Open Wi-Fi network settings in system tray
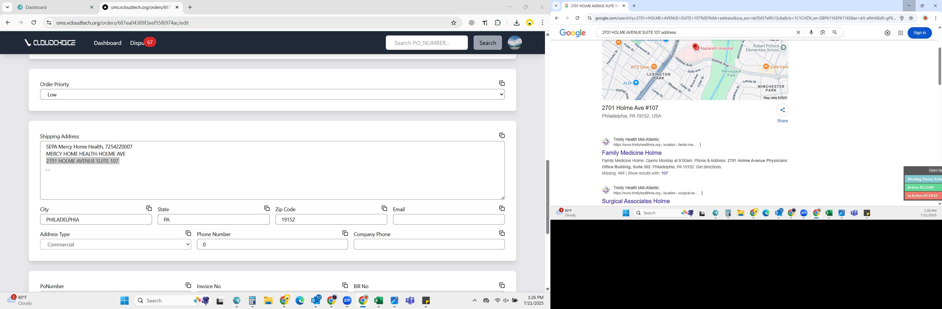Viewport: 942px width, 309px height. pyautogui.click(x=497, y=301)
